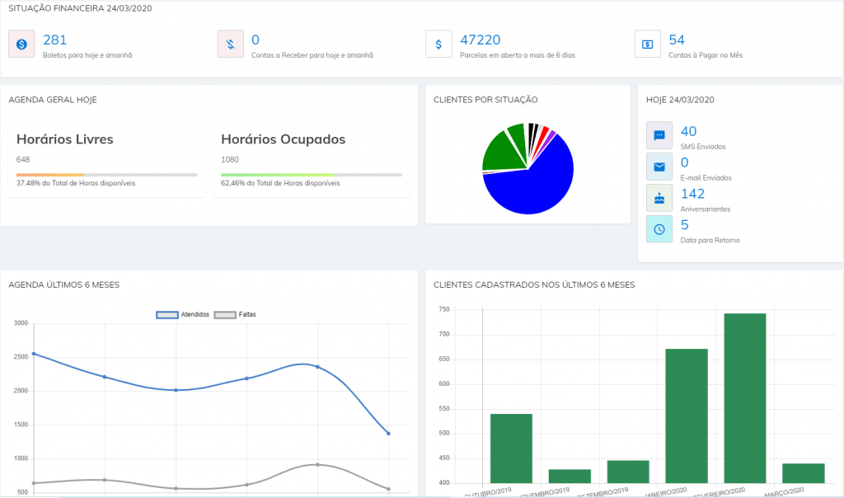The image size is (844, 498).
Task: Click the Aniversariantes birthday cake icon
Action: click(x=659, y=198)
